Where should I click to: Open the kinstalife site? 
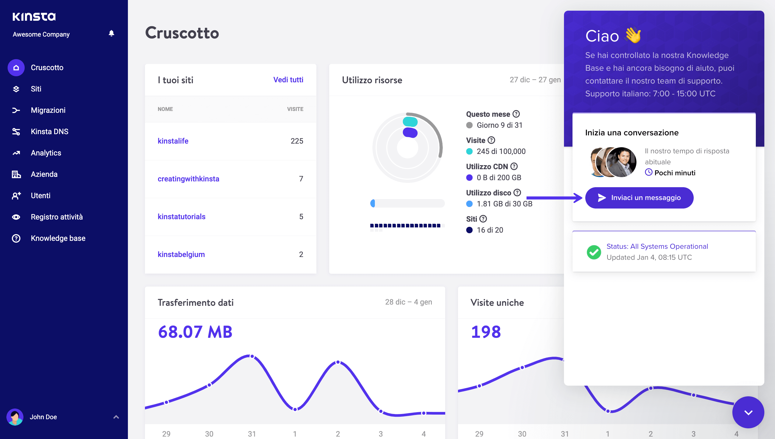click(x=173, y=141)
